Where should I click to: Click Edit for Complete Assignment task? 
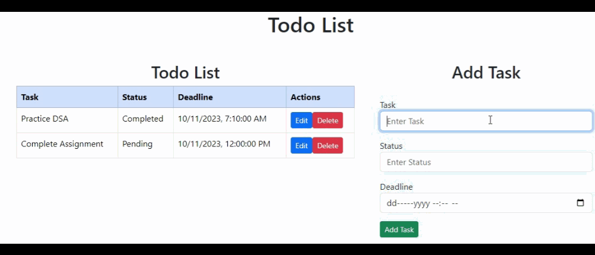click(301, 145)
